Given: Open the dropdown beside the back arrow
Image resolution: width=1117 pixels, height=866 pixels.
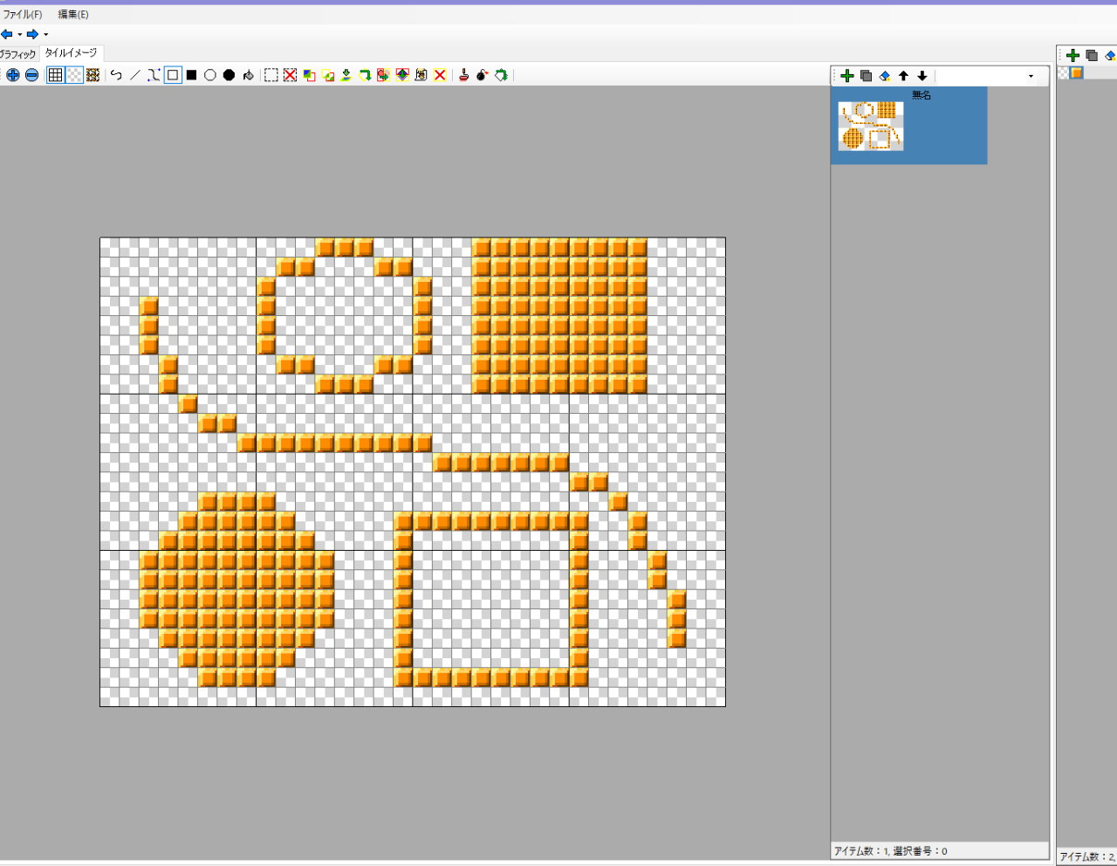Looking at the screenshot, I should click(19, 35).
